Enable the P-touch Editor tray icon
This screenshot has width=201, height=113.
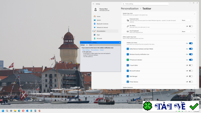[191, 65]
